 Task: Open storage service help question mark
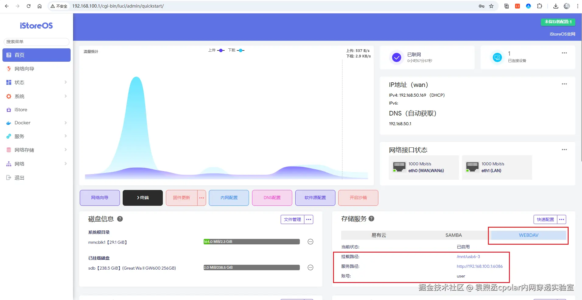tap(371, 219)
